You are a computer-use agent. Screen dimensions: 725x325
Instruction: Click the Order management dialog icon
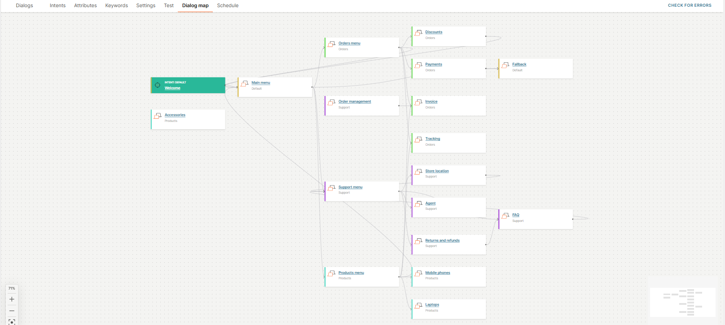tap(332, 102)
